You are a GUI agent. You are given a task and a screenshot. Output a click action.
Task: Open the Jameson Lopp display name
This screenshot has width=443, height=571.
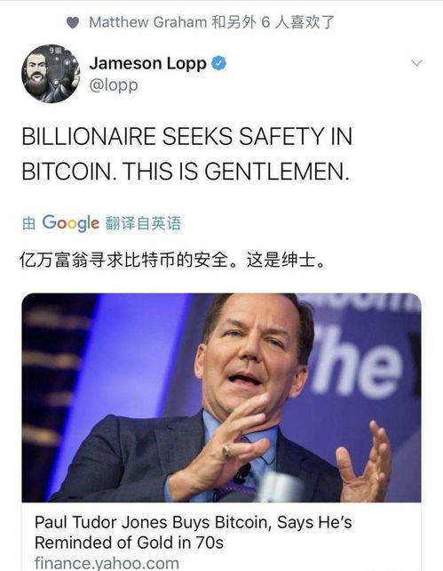[147, 63]
